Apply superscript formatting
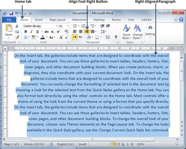Image resolution: width=186 pixels, height=149 pixels. 58,32
